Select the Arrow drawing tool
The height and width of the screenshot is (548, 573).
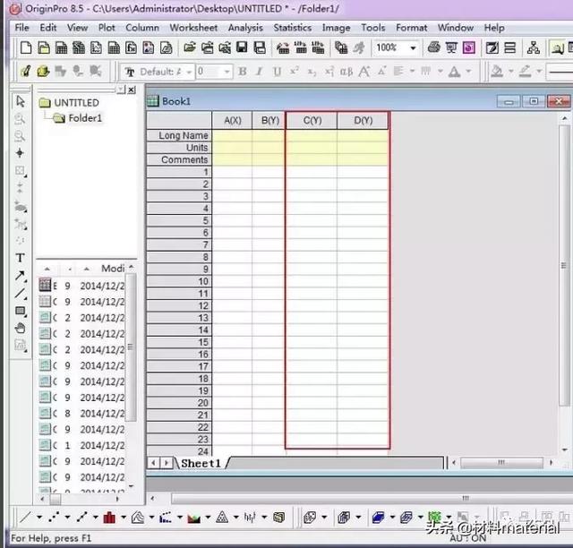click(x=20, y=276)
